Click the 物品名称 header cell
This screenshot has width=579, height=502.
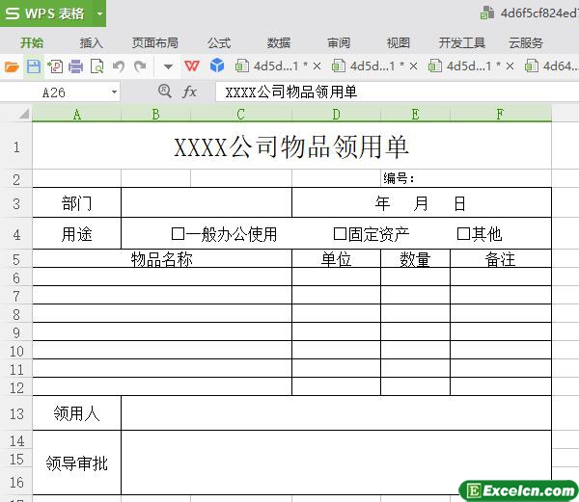(x=162, y=259)
